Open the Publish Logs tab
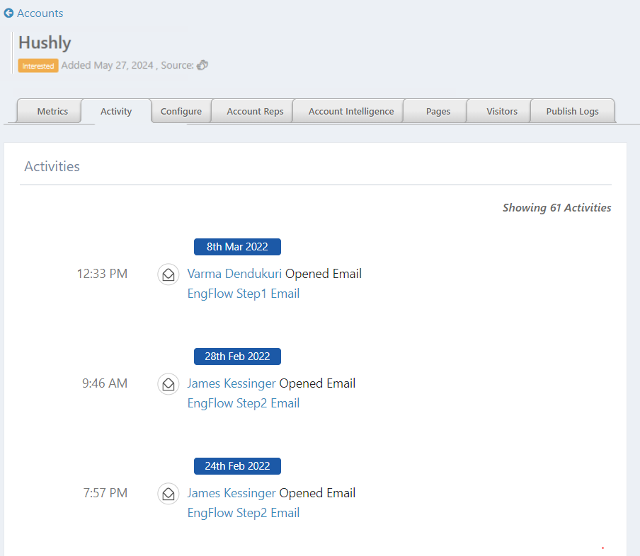The width and height of the screenshot is (640, 556). [572, 111]
